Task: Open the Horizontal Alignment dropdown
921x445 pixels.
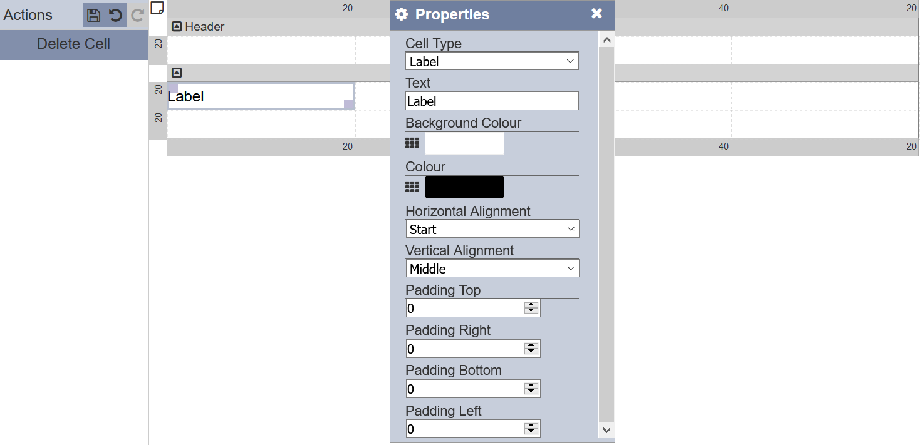Action: coord(492,228)
